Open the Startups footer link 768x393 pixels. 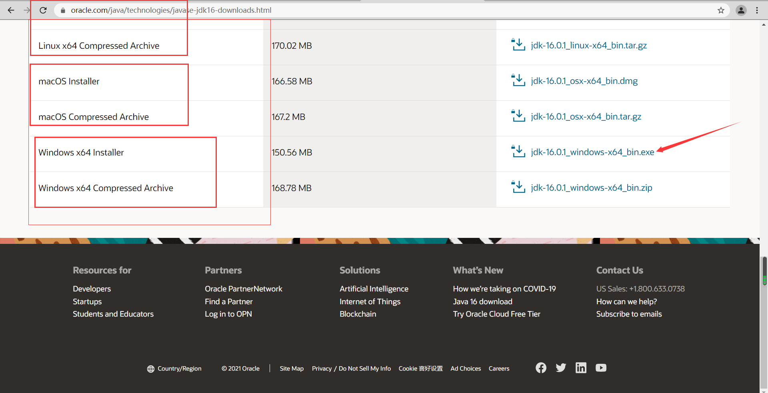87,301
